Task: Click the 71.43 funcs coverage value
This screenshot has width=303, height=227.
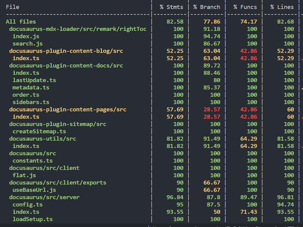Action: coord(249,212)
